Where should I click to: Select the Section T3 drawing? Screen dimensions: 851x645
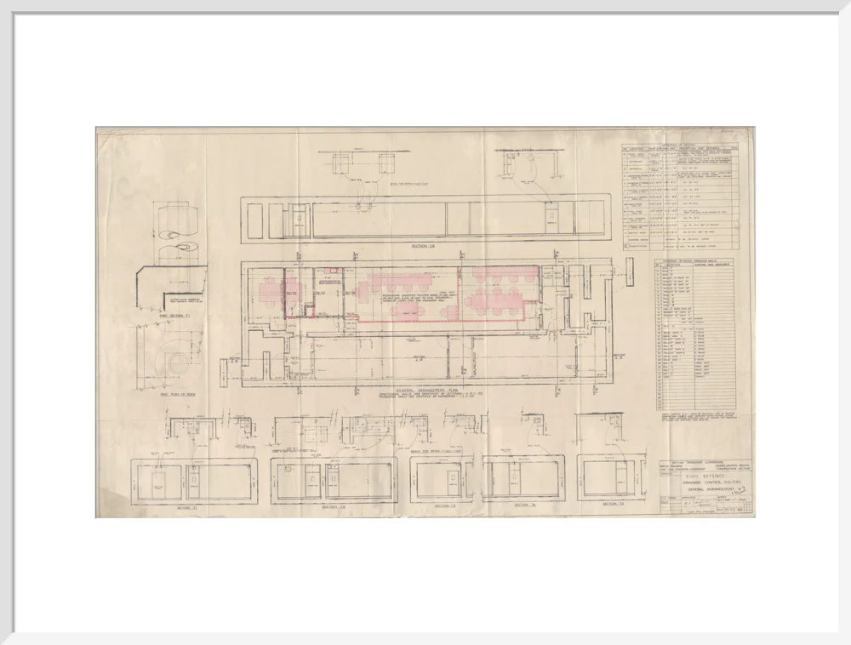pos(444,478)
